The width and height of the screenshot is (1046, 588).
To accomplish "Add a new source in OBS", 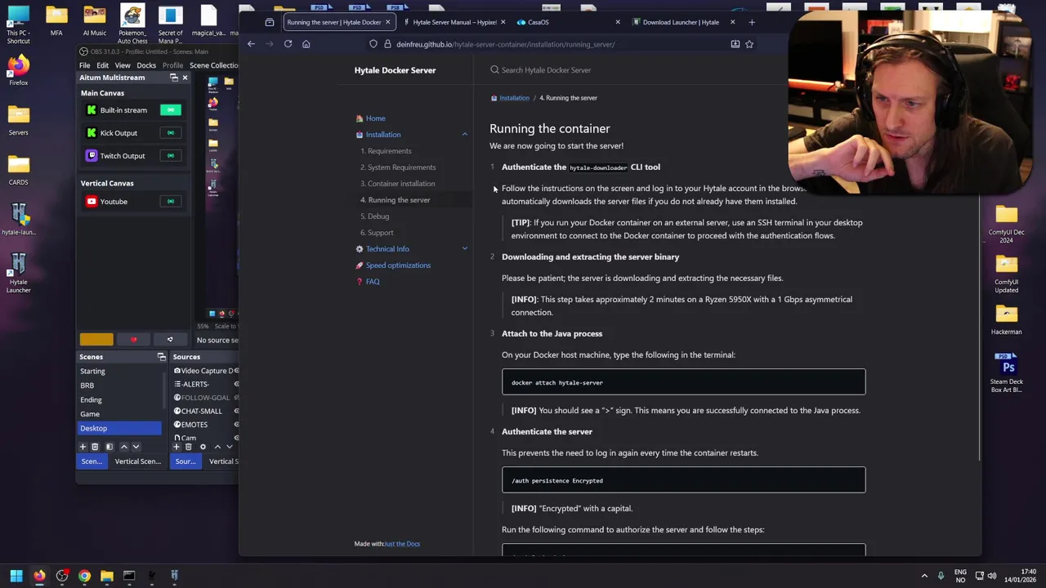I will (176, 447).
